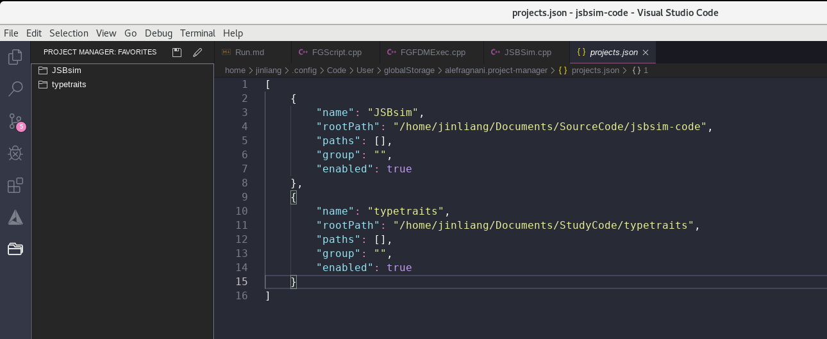Click 'alefragnani.project-manager' breadcrumb segment

(x=496, y=70)
